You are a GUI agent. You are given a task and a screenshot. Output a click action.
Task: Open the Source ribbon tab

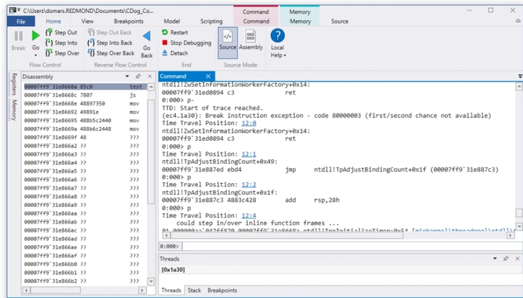point(339,22)
